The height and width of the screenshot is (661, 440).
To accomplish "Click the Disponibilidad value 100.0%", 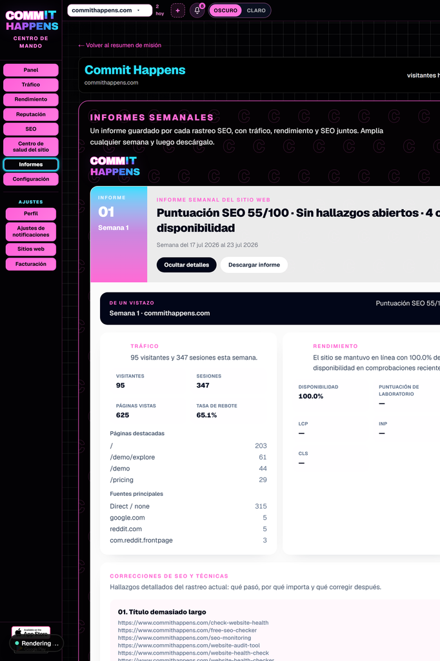I will coord(310,396).
